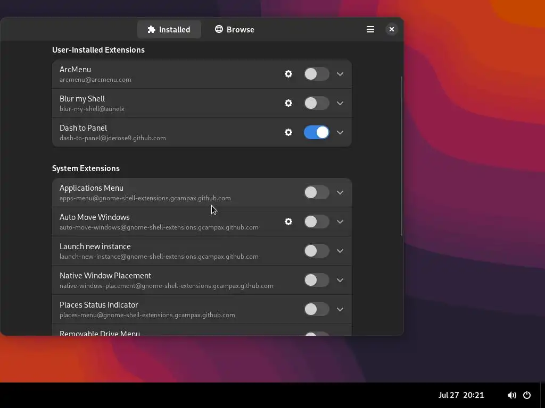The height and width of the screenshot is (408, 545).
Task: Click the power icon in system tray
Action: click(x=527, y=395)
